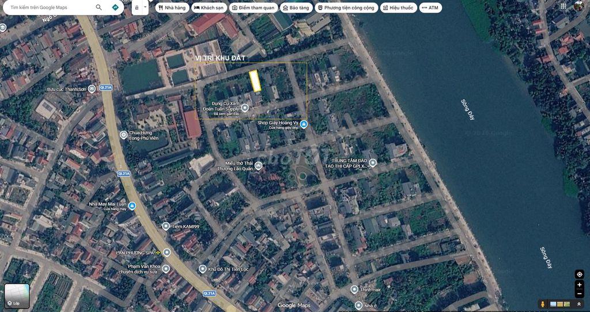This screenshot has height=312, width=590.
Task: Expand the dropdown arrow beside search bar
Action: [x=145, y=7]
